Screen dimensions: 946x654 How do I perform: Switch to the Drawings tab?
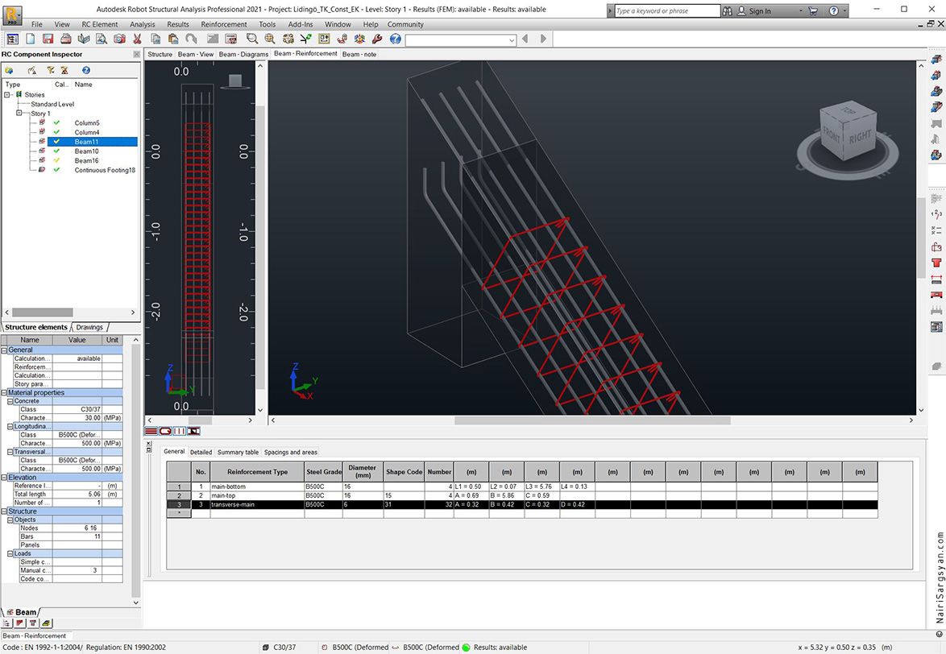(x=89, y=327)
